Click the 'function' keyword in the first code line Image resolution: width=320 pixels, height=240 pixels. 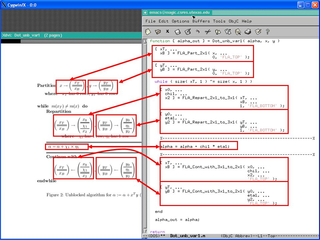160,41
